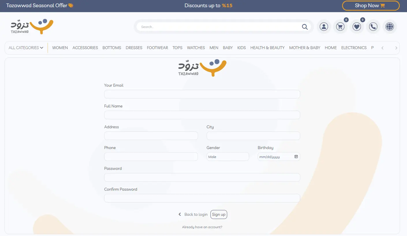
Task: Focus the Your Email field
Action: (202, 94)
